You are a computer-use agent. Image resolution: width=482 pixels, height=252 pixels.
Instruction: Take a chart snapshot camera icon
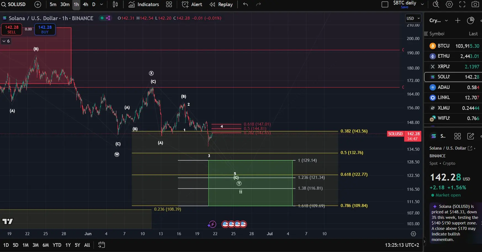point(475,4)
